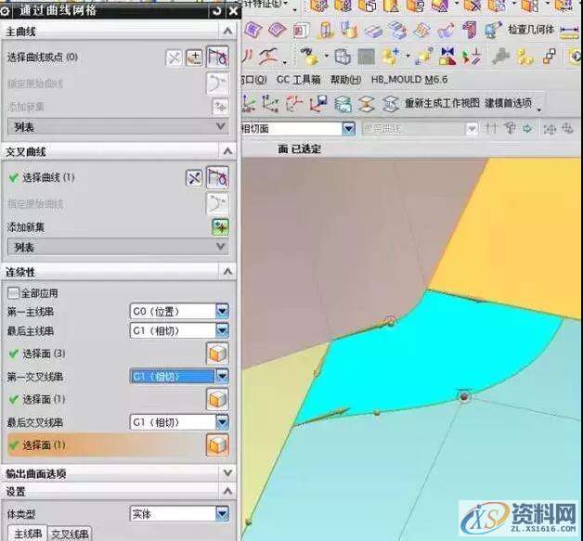Close the 通过曲线网格 dialog

click(233, 11)
